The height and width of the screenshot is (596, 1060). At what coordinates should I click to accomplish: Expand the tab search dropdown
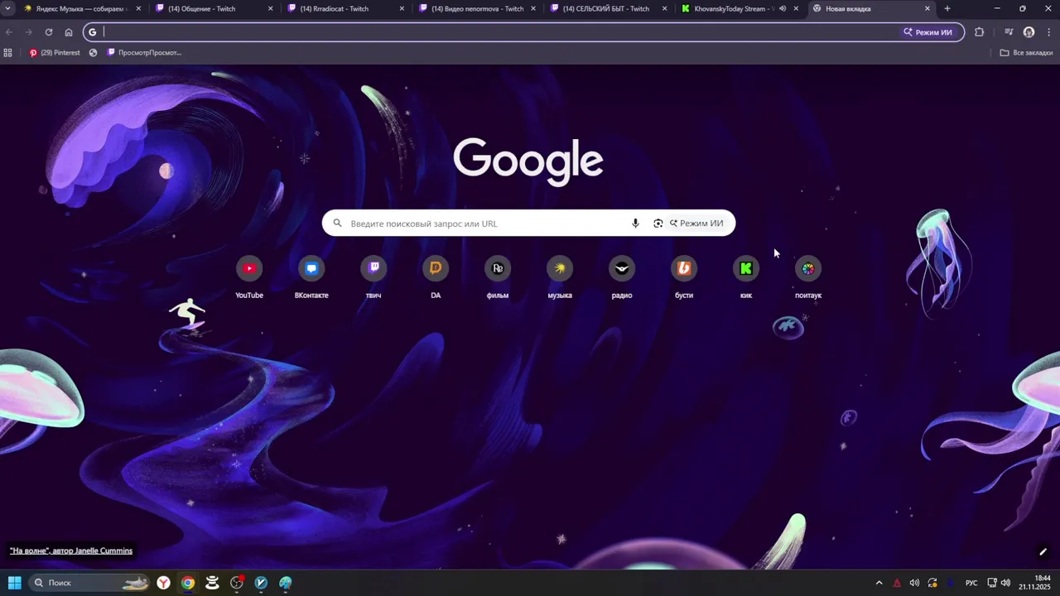(7, 8)
